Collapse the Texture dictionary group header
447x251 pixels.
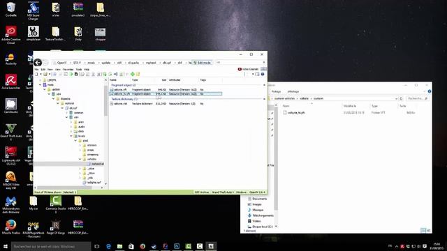click(x=264, y=99)
